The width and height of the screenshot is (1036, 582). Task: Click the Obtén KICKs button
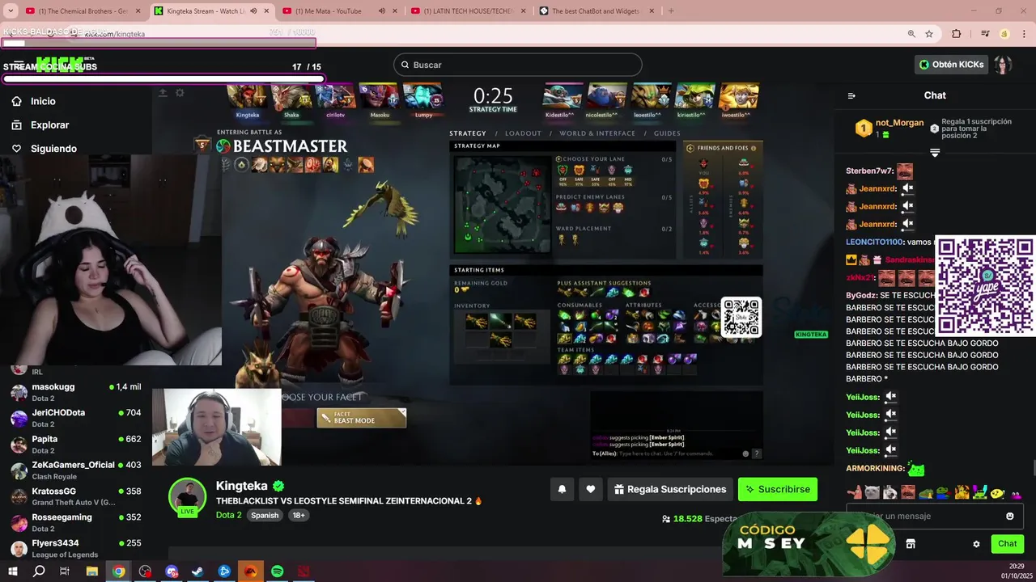click(952, 65)
